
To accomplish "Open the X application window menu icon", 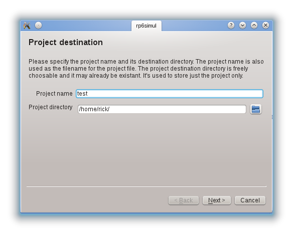I will point(27,26).
